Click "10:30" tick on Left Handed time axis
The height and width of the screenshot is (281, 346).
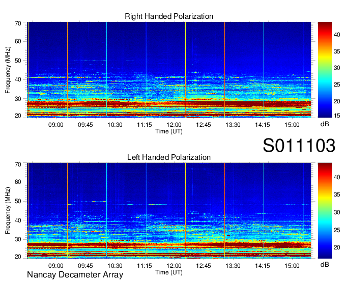pos(115,266)
